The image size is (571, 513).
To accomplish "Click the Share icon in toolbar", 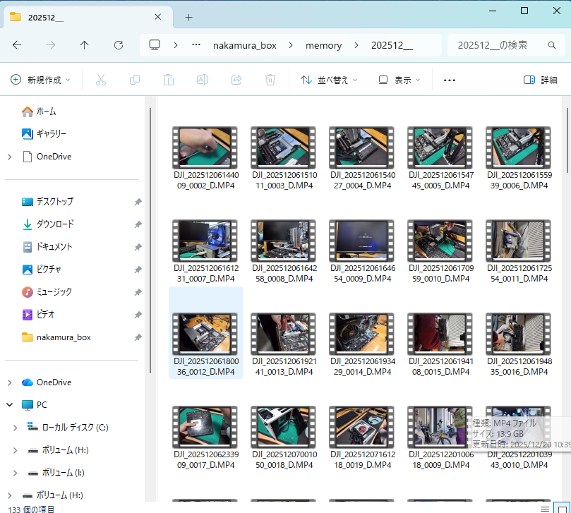I will pos(236,80).
